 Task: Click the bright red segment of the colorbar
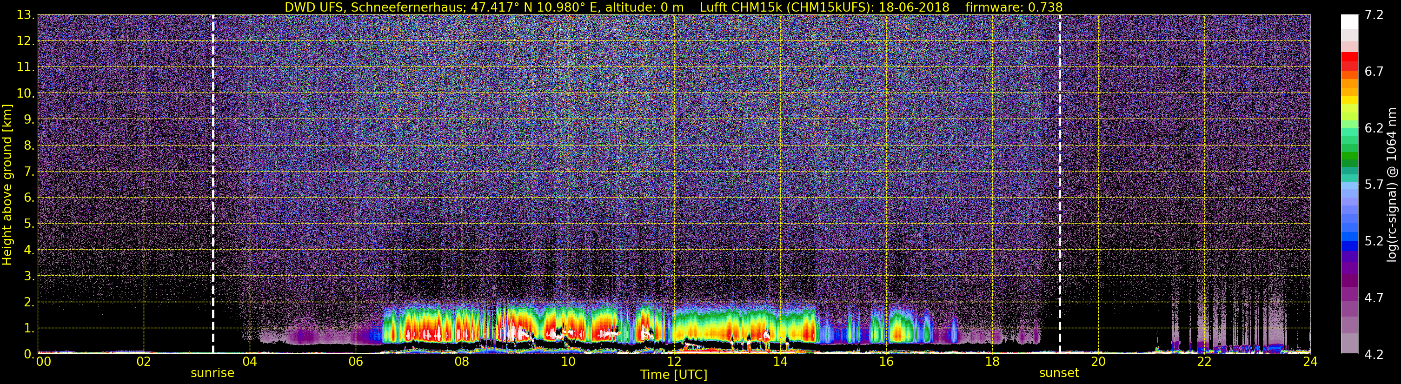(x=1349, y=57)
